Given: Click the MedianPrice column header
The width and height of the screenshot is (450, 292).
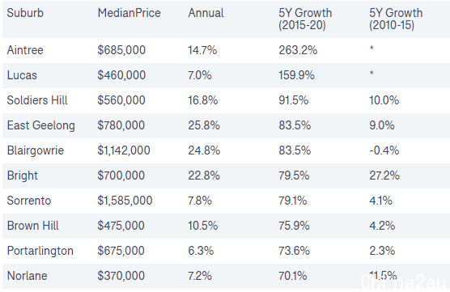Looking at the screenshot, I should click(129, 13).
